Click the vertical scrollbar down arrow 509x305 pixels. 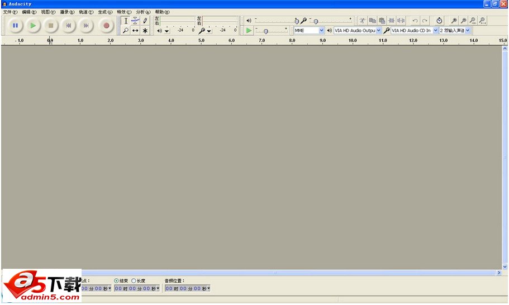pos(505,267)
